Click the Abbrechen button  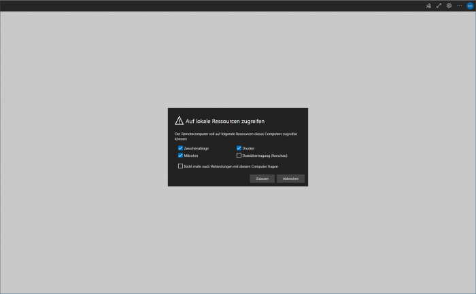pyautogui.click(x=290, y=179)
